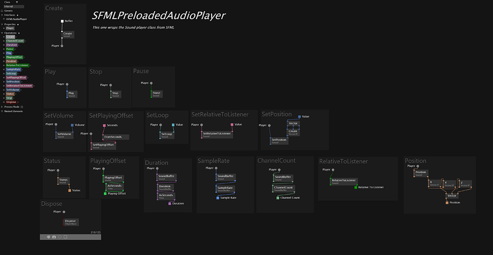Select the Create Sound node in the Create region
The image size is (493, 255).
(68, 34)
